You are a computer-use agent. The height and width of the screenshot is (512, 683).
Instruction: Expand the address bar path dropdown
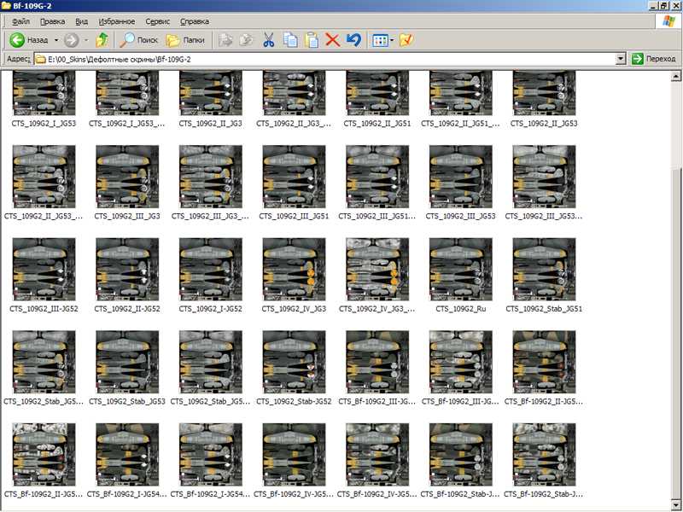621,59
